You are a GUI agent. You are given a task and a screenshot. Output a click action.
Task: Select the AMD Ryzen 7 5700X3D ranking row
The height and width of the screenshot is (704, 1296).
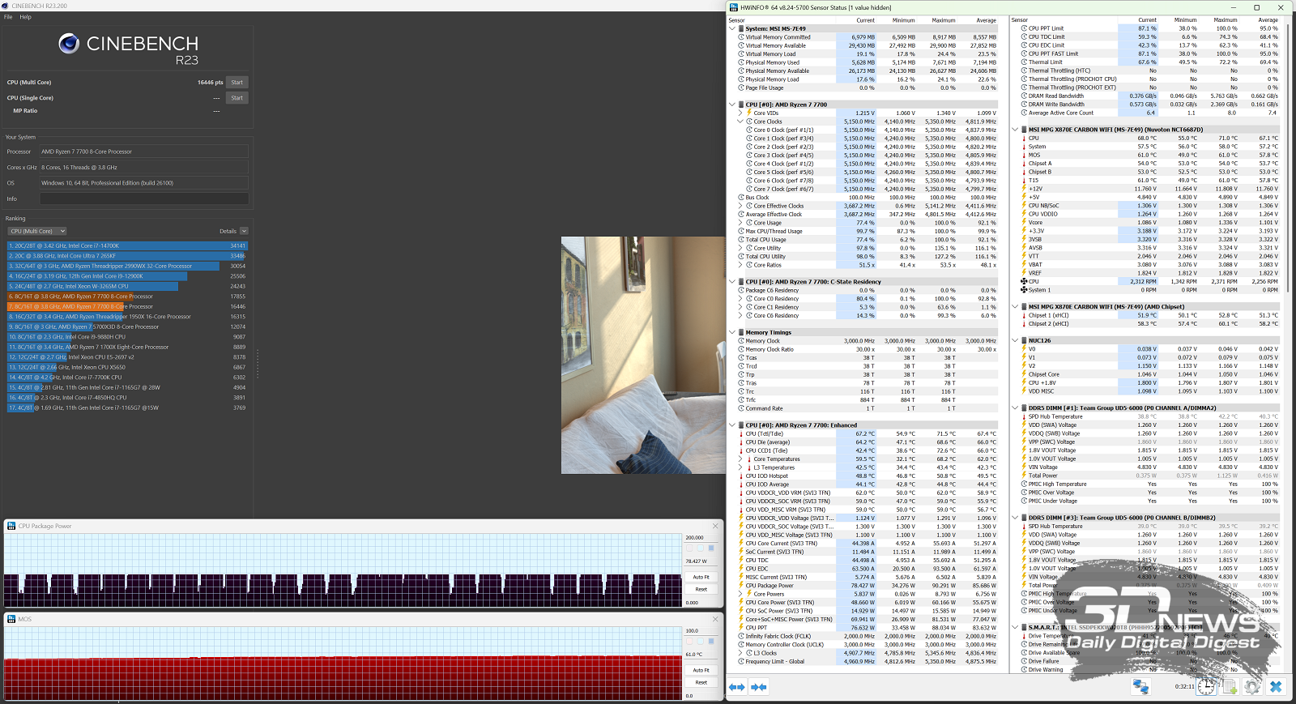click(127, 326)
